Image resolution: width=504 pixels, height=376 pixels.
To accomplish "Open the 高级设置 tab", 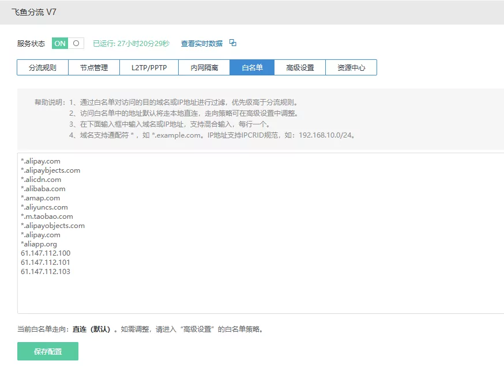I will pyautogui.click(x=300, y=68).
